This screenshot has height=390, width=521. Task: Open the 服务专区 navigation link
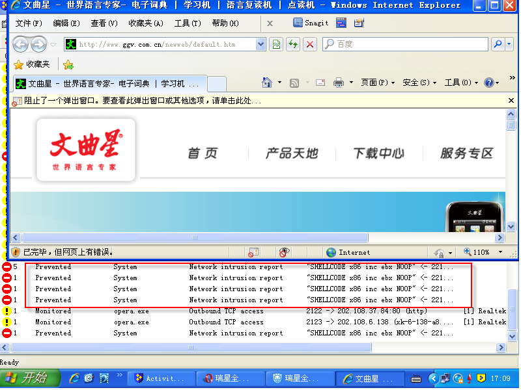(x=466, y=153)
